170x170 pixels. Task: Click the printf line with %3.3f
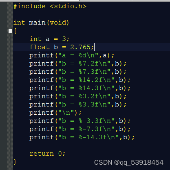[x=78, y=104]
